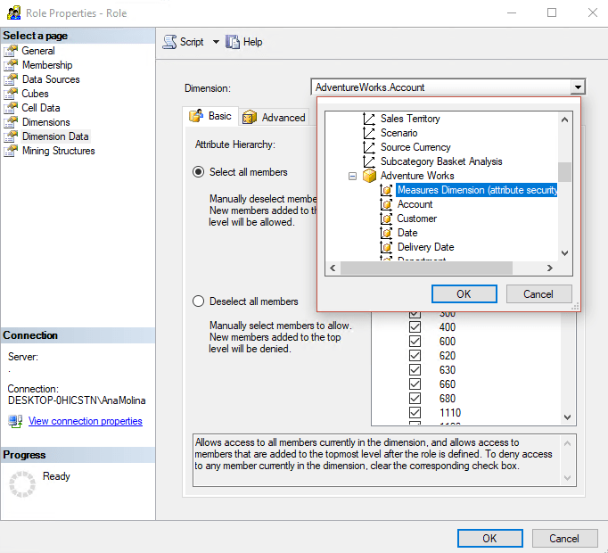Click the Mining Structures page icon

[11, 151]
